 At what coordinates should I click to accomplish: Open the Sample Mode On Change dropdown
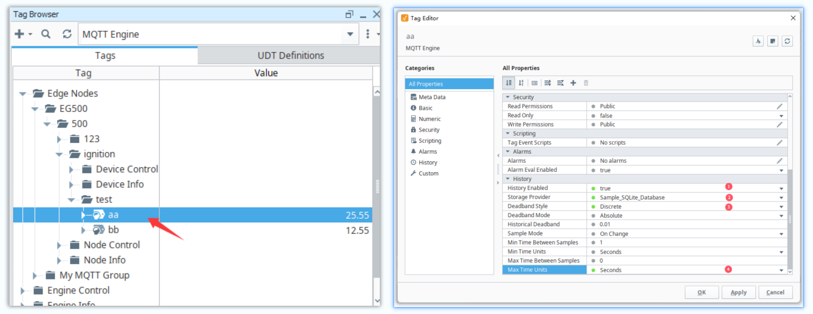(x=781, y=234)
